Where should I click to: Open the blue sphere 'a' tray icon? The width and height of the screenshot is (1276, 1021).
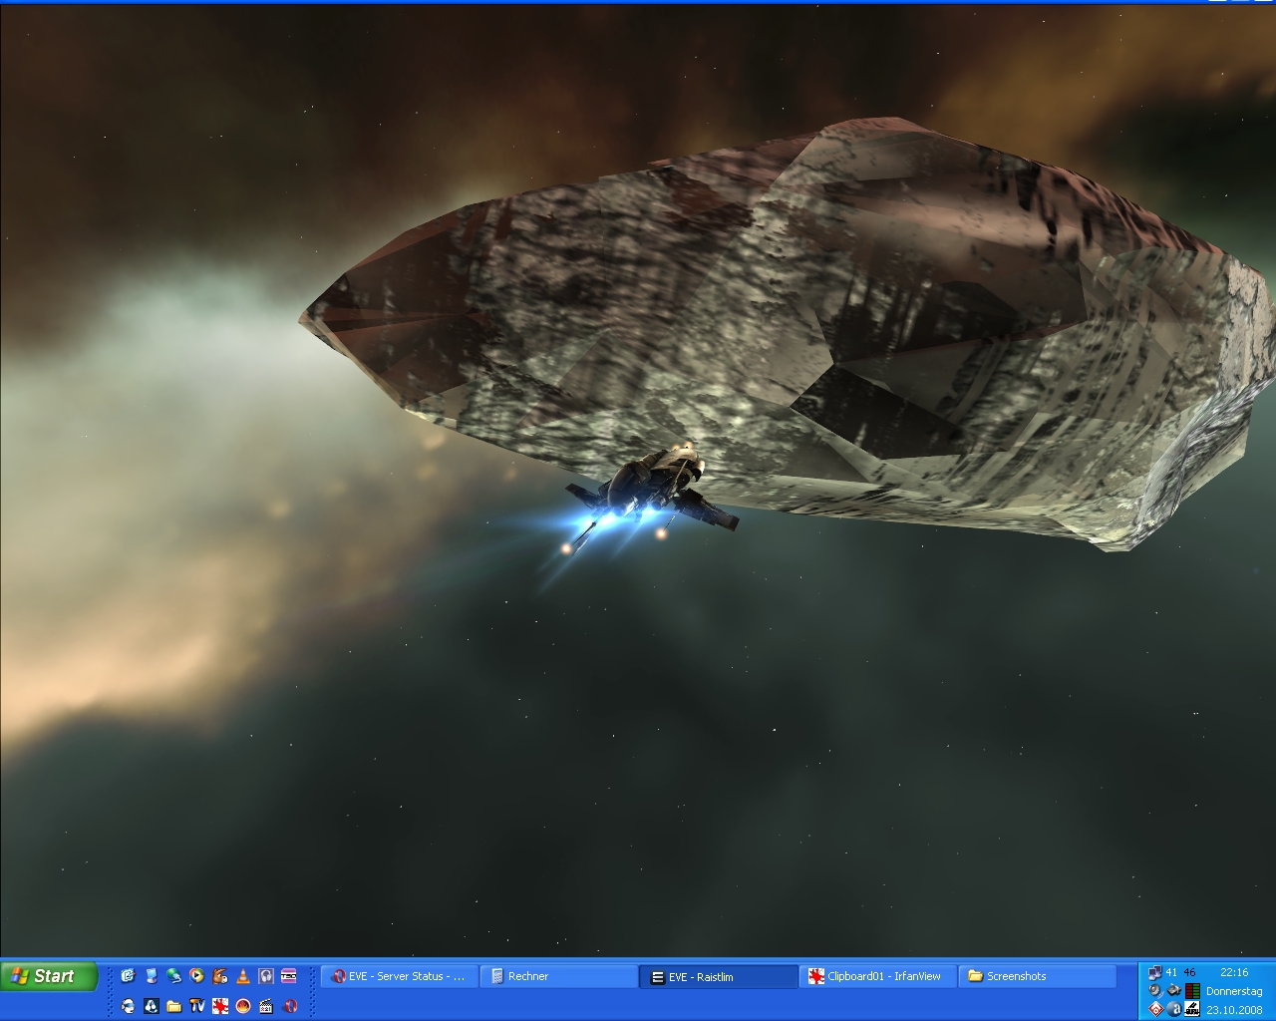click(1173, 1009)
